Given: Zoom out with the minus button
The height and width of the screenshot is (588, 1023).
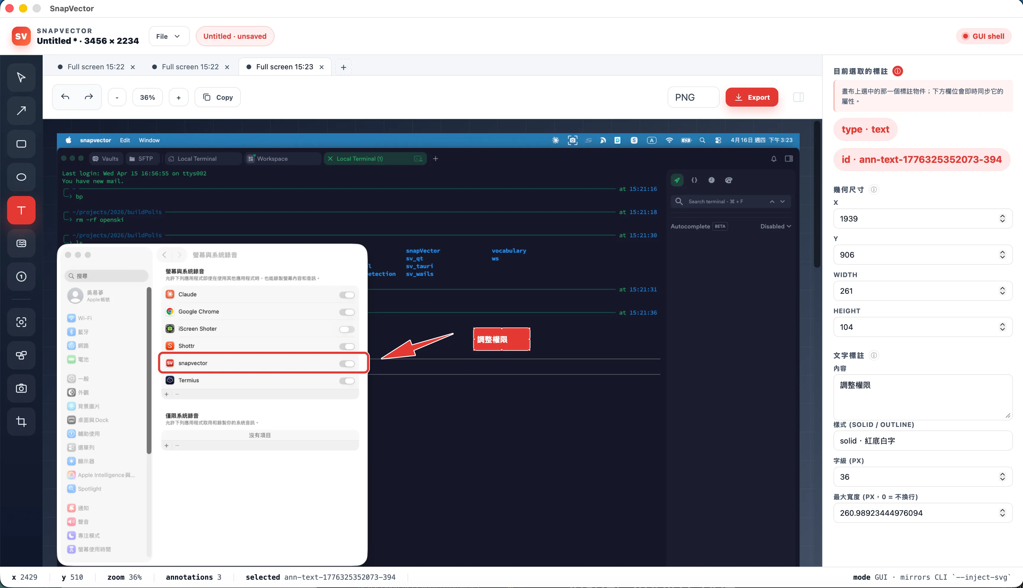Looking at the screenshot, I should 117,97.
